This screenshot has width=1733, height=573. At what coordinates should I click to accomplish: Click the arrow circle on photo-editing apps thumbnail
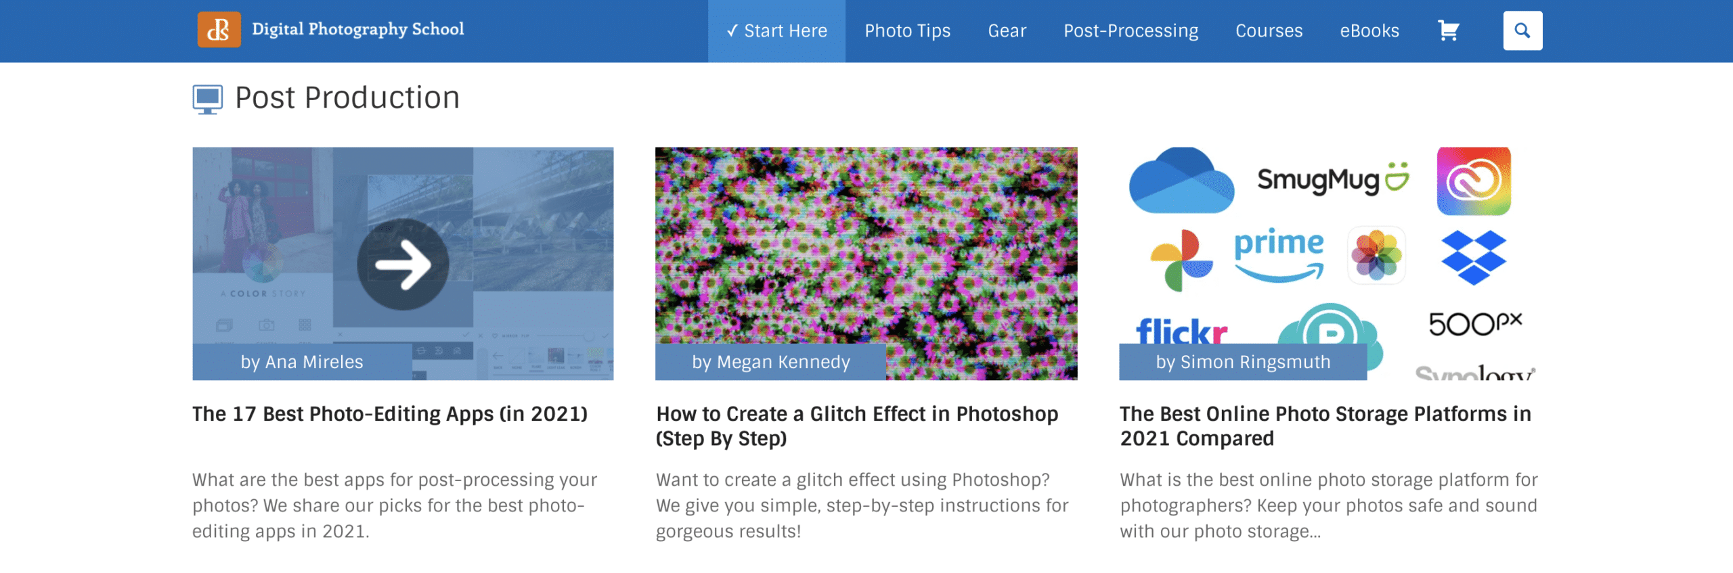[403, 265]
